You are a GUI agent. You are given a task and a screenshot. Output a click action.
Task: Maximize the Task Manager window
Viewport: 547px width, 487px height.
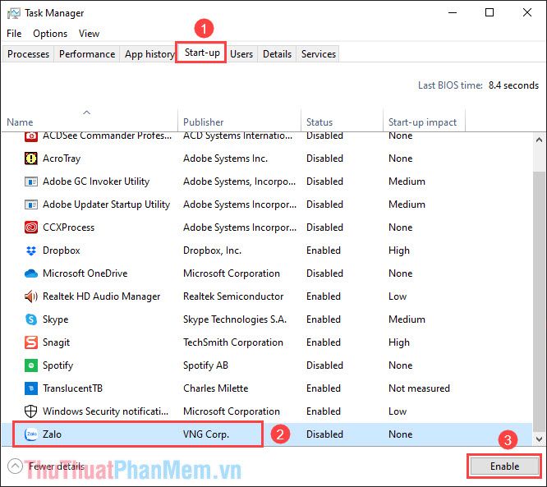[490, 13]
